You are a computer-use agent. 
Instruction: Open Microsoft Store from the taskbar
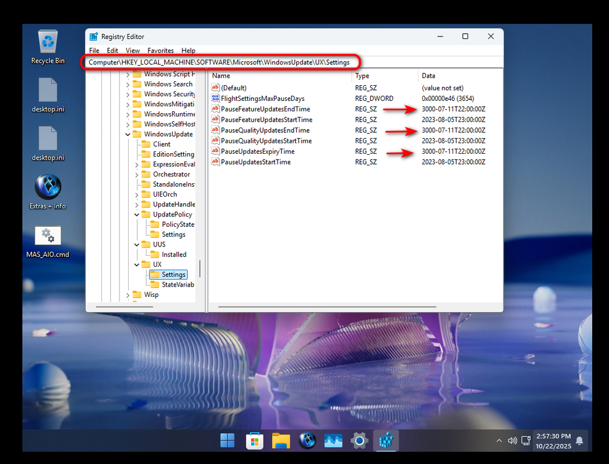click(254, 441)
